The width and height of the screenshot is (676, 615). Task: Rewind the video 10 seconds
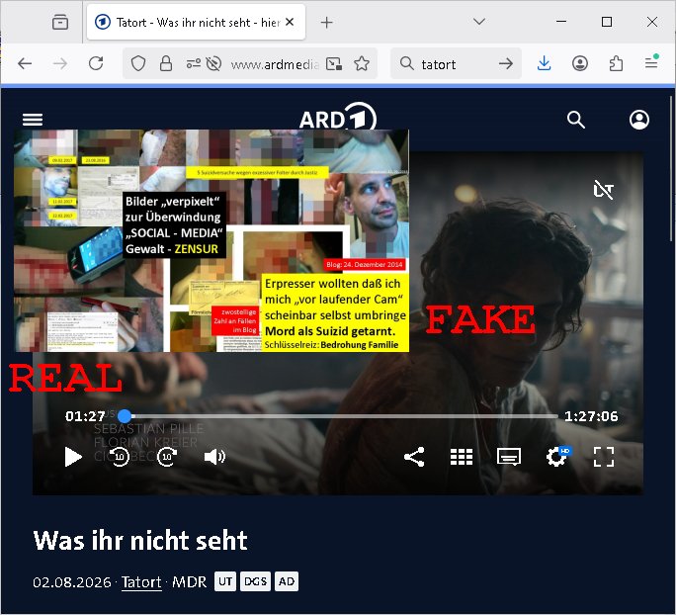pyautogui.click(x=120, y=457)
